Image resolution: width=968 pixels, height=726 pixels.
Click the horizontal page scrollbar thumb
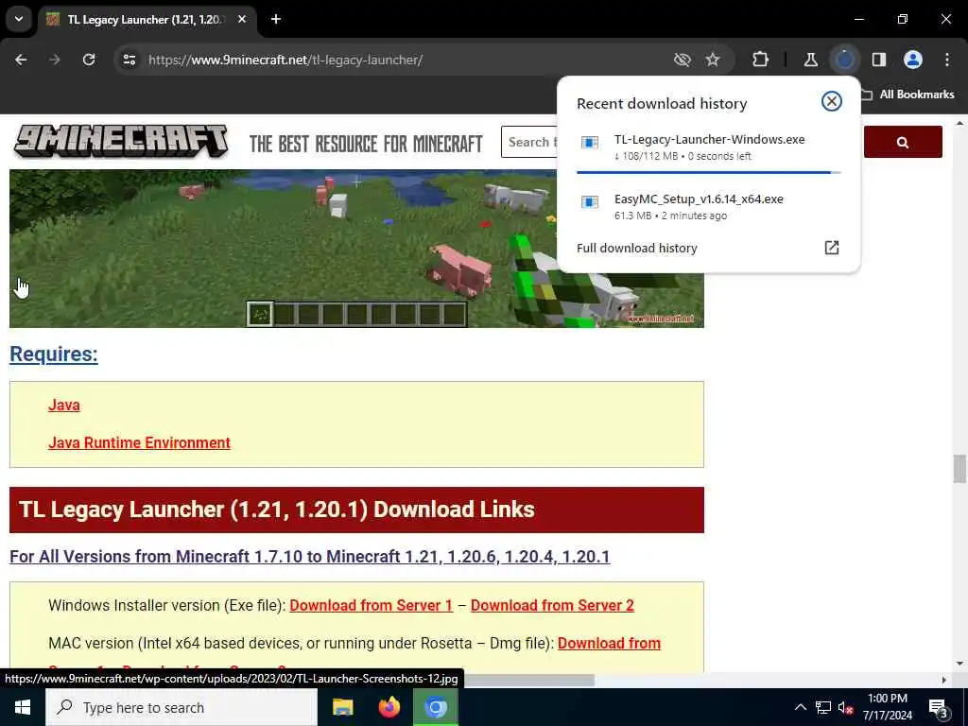[x=528, y=680]
